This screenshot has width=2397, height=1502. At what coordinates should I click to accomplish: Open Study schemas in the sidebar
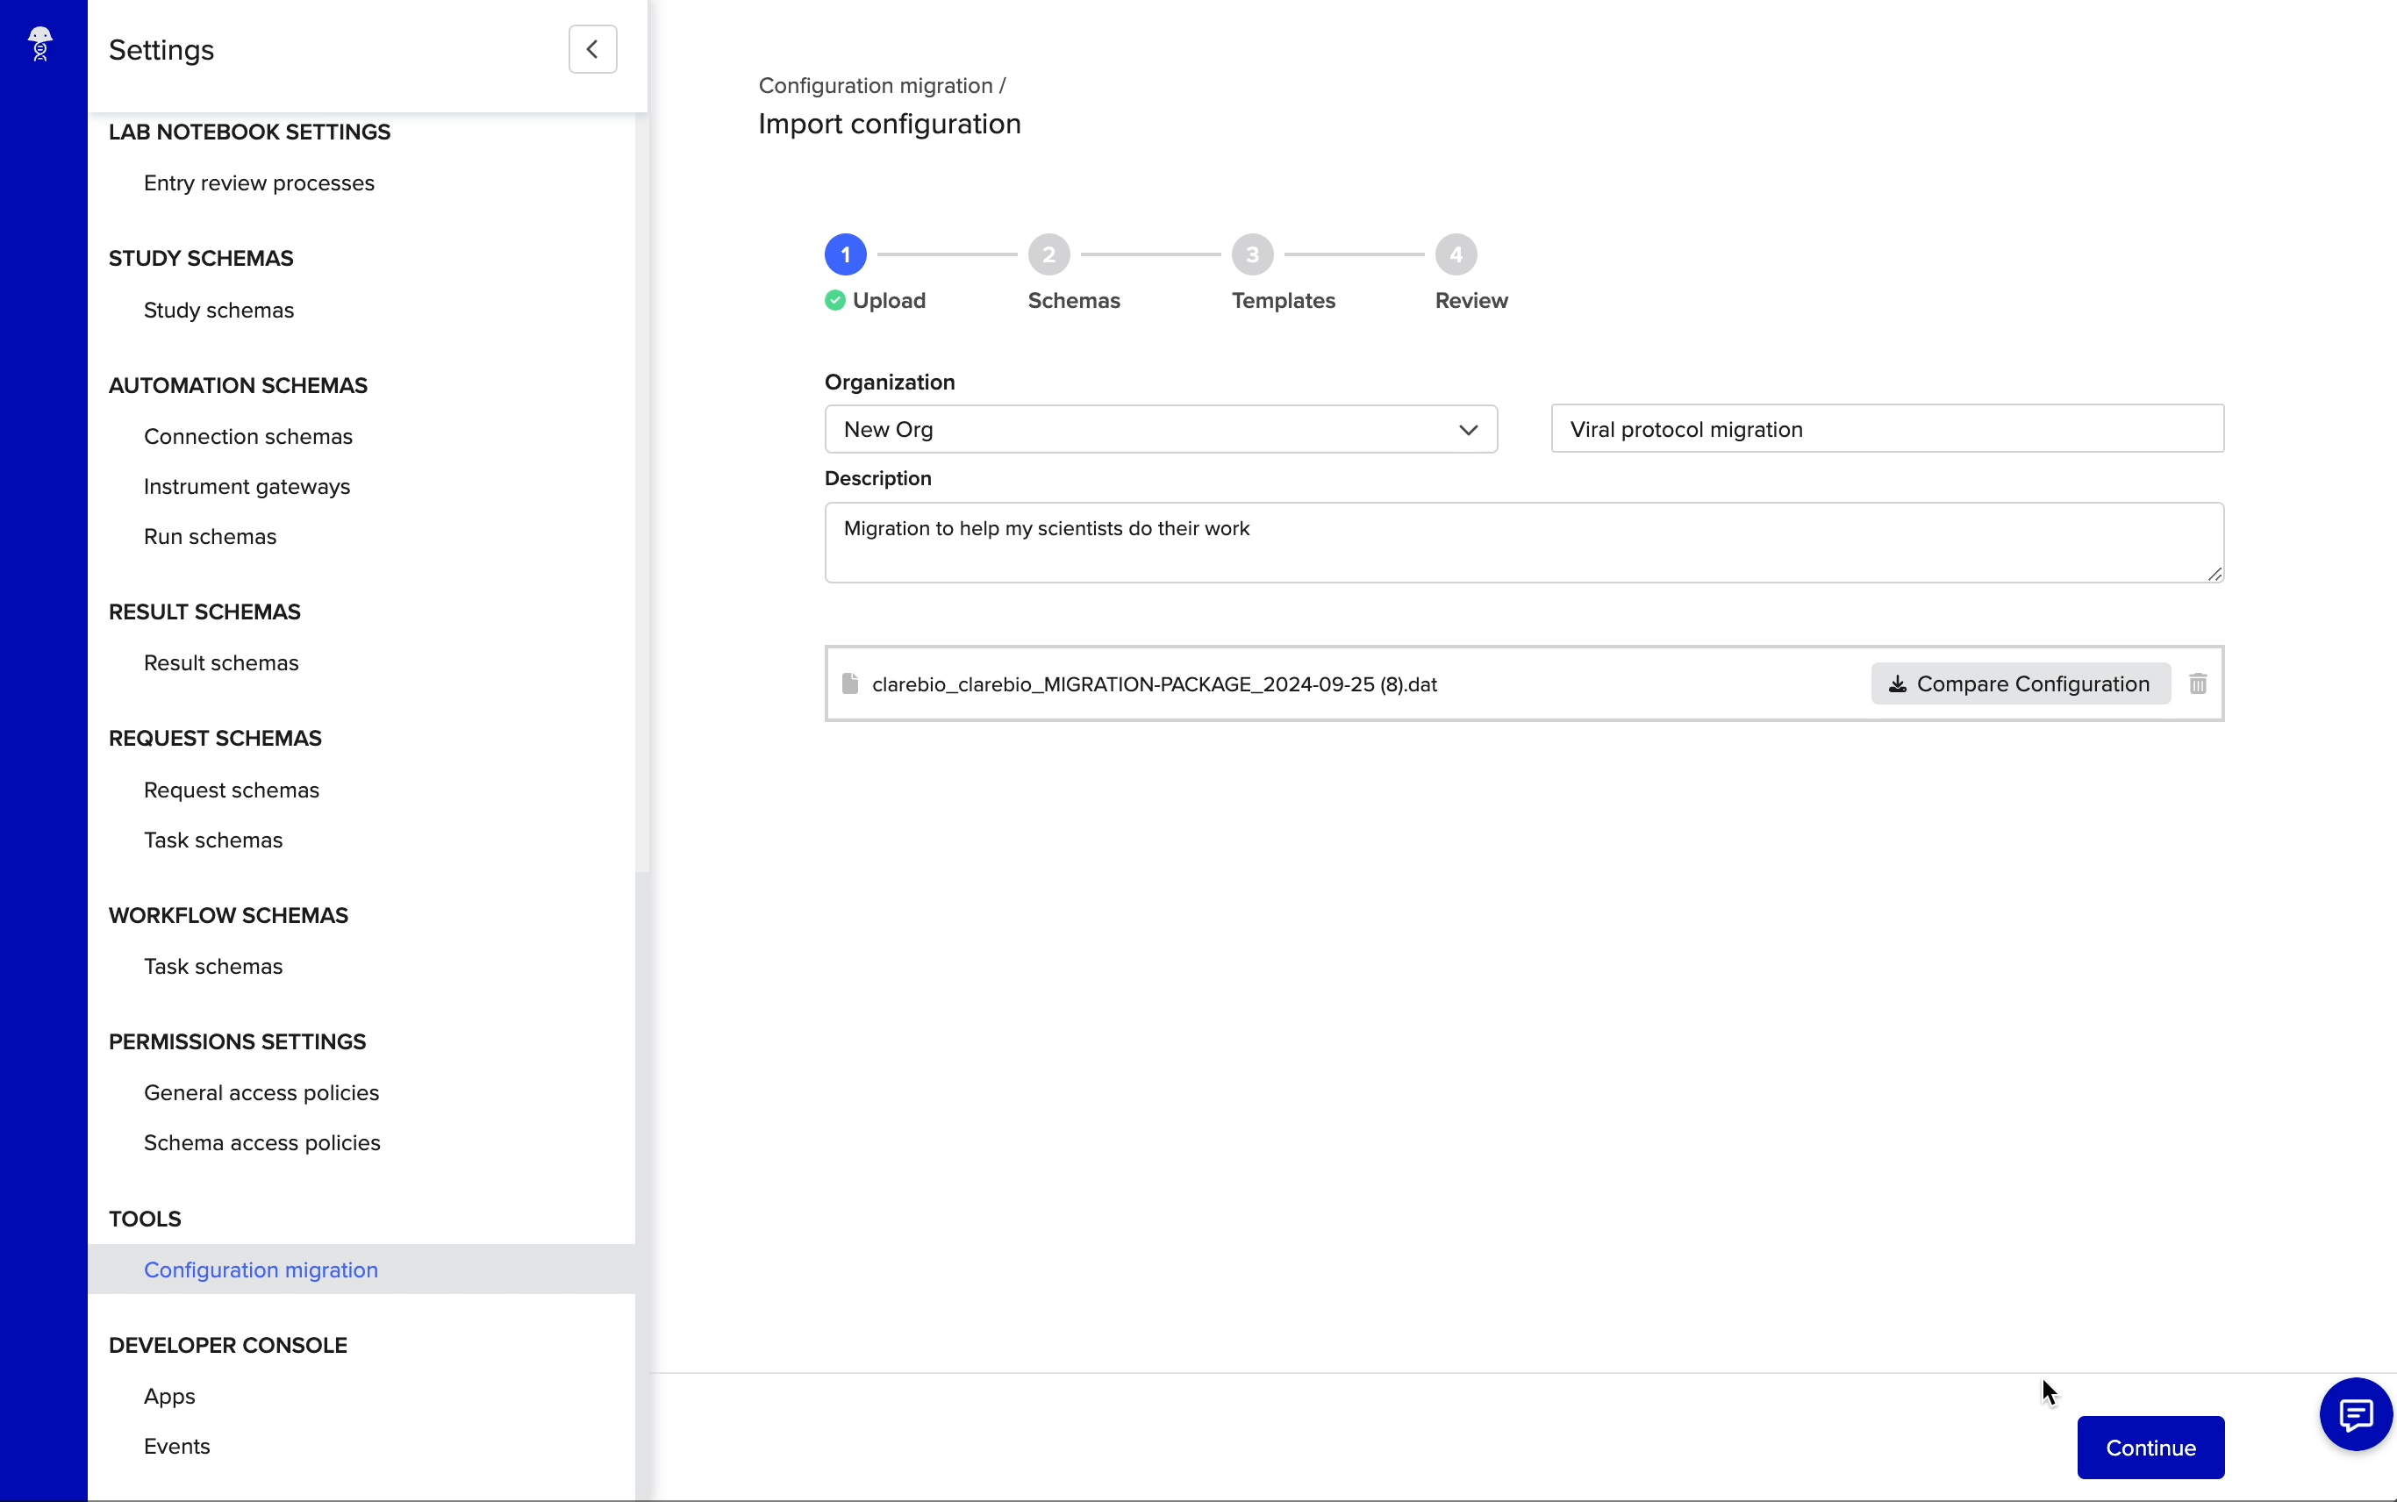[218, 310]
